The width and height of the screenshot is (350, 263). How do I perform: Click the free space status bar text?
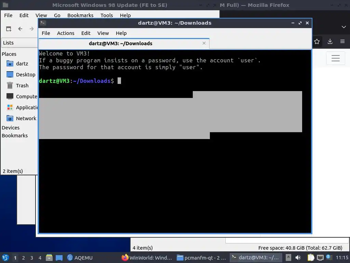(300, 248)
